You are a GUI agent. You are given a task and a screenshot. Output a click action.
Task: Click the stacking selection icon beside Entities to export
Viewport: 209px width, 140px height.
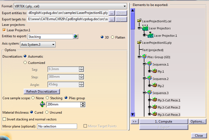click(x=75, y=36)
